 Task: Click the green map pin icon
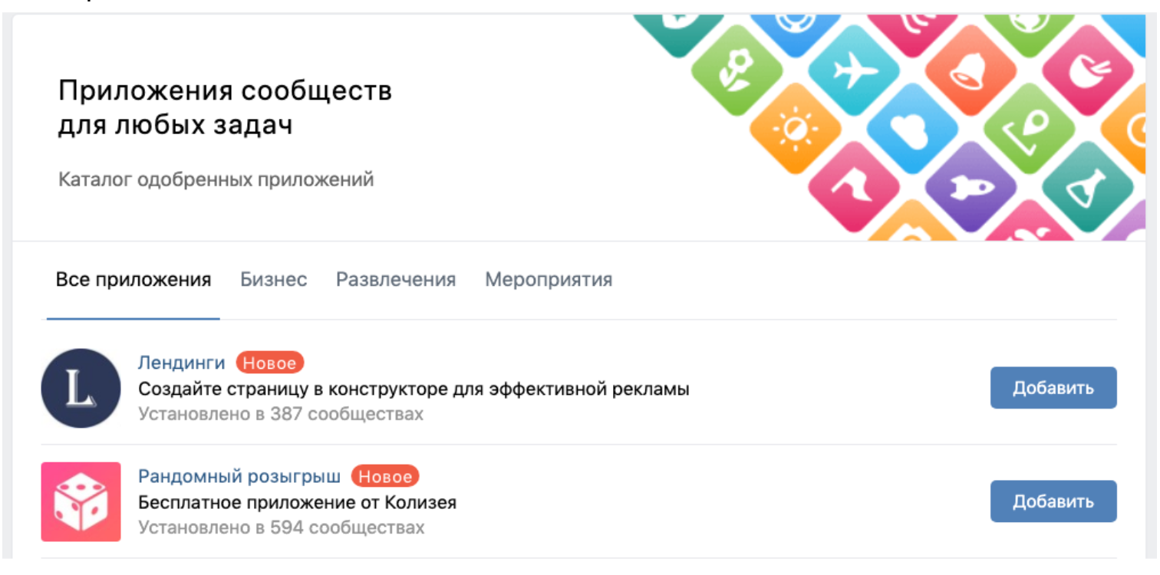(x=1029, y=130)
